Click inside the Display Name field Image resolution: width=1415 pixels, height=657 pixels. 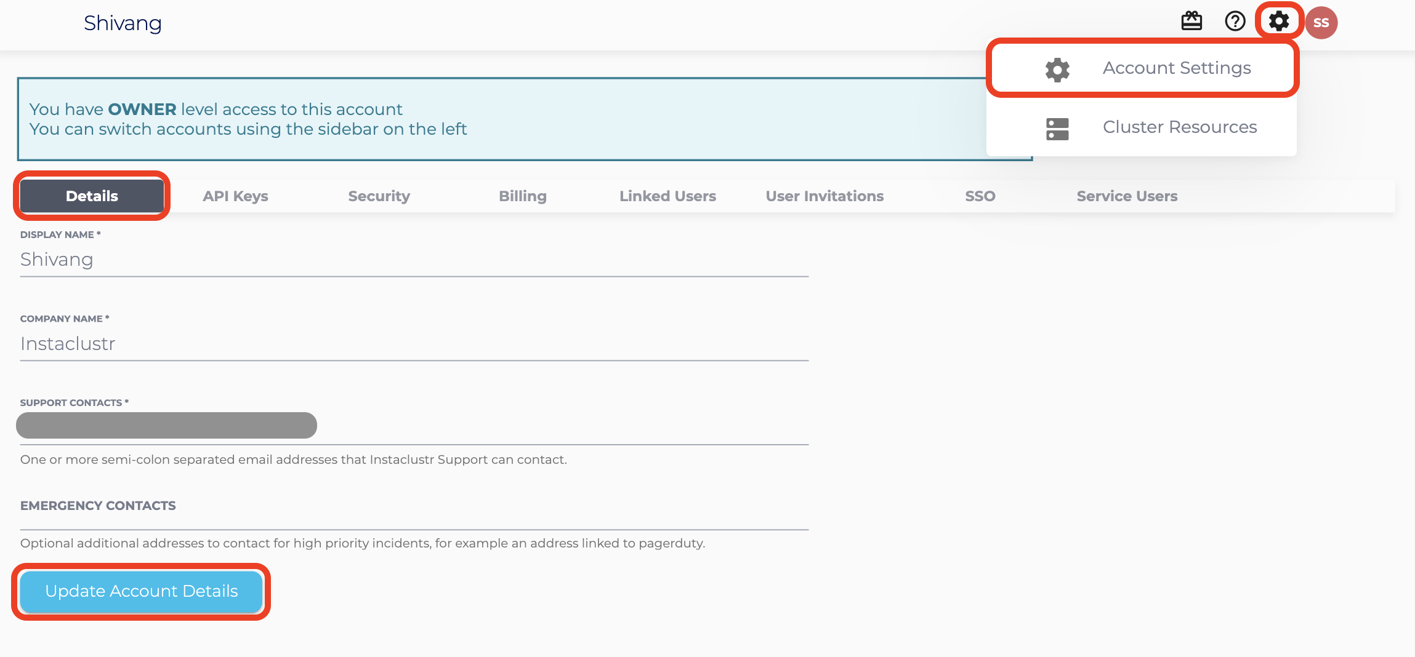tap(413, 260)
